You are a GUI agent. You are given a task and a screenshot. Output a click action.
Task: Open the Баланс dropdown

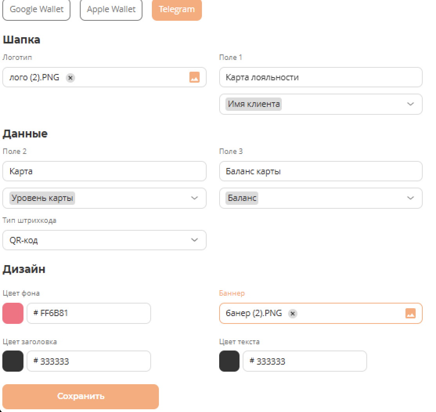tap(410, 198)
